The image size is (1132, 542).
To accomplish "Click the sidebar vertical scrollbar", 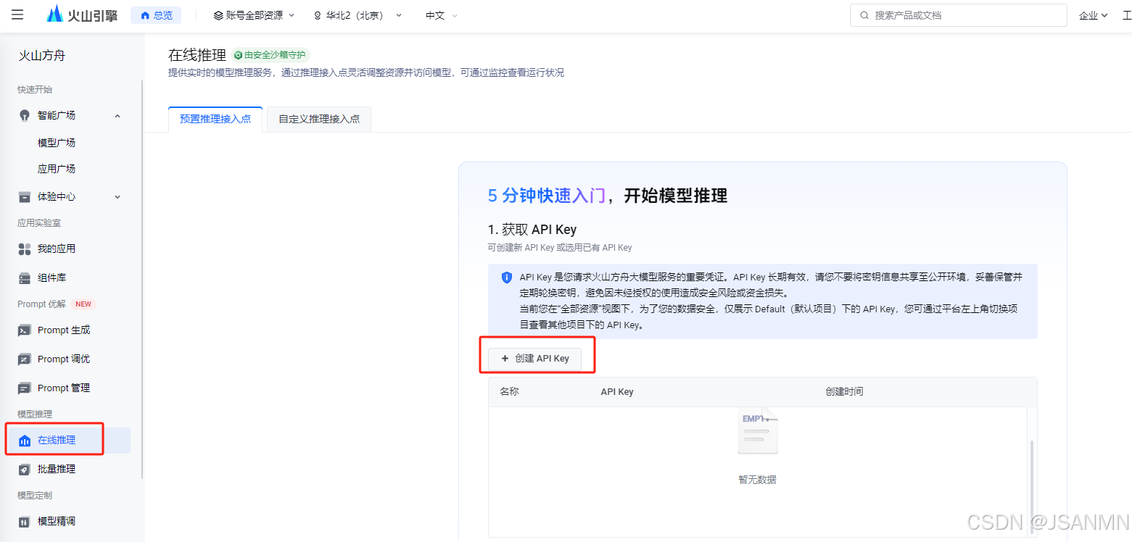I will (x=142, y=279).
